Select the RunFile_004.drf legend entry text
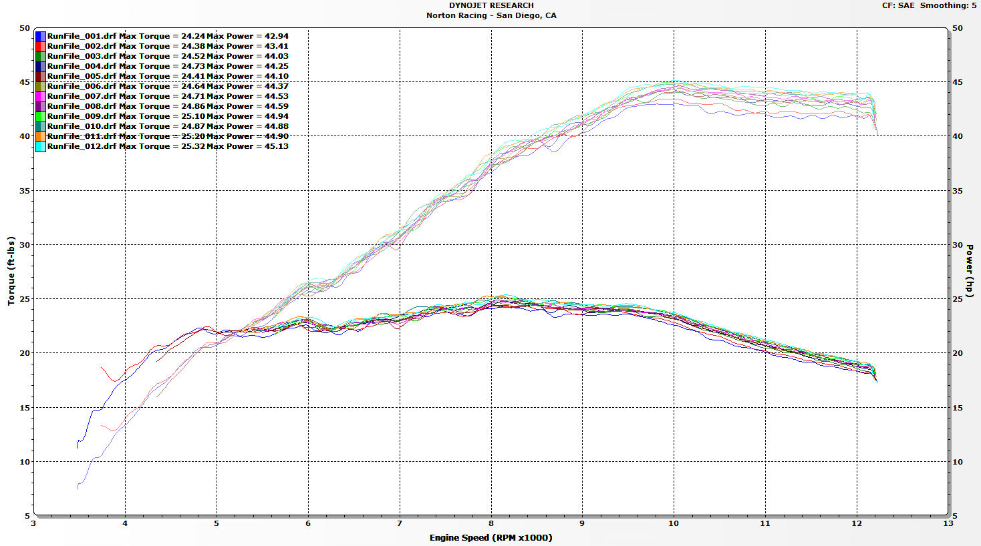The height and width of the screenshot is (546, 981). (168, 66)
